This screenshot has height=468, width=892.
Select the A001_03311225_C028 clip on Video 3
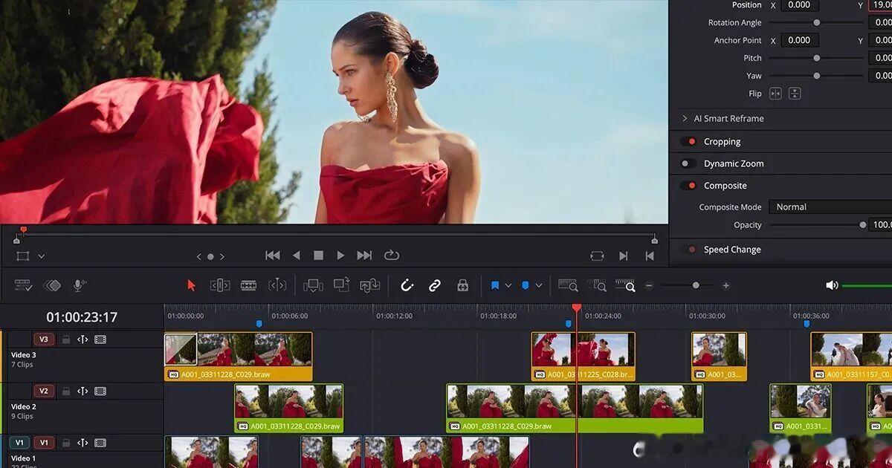point(584,356)
